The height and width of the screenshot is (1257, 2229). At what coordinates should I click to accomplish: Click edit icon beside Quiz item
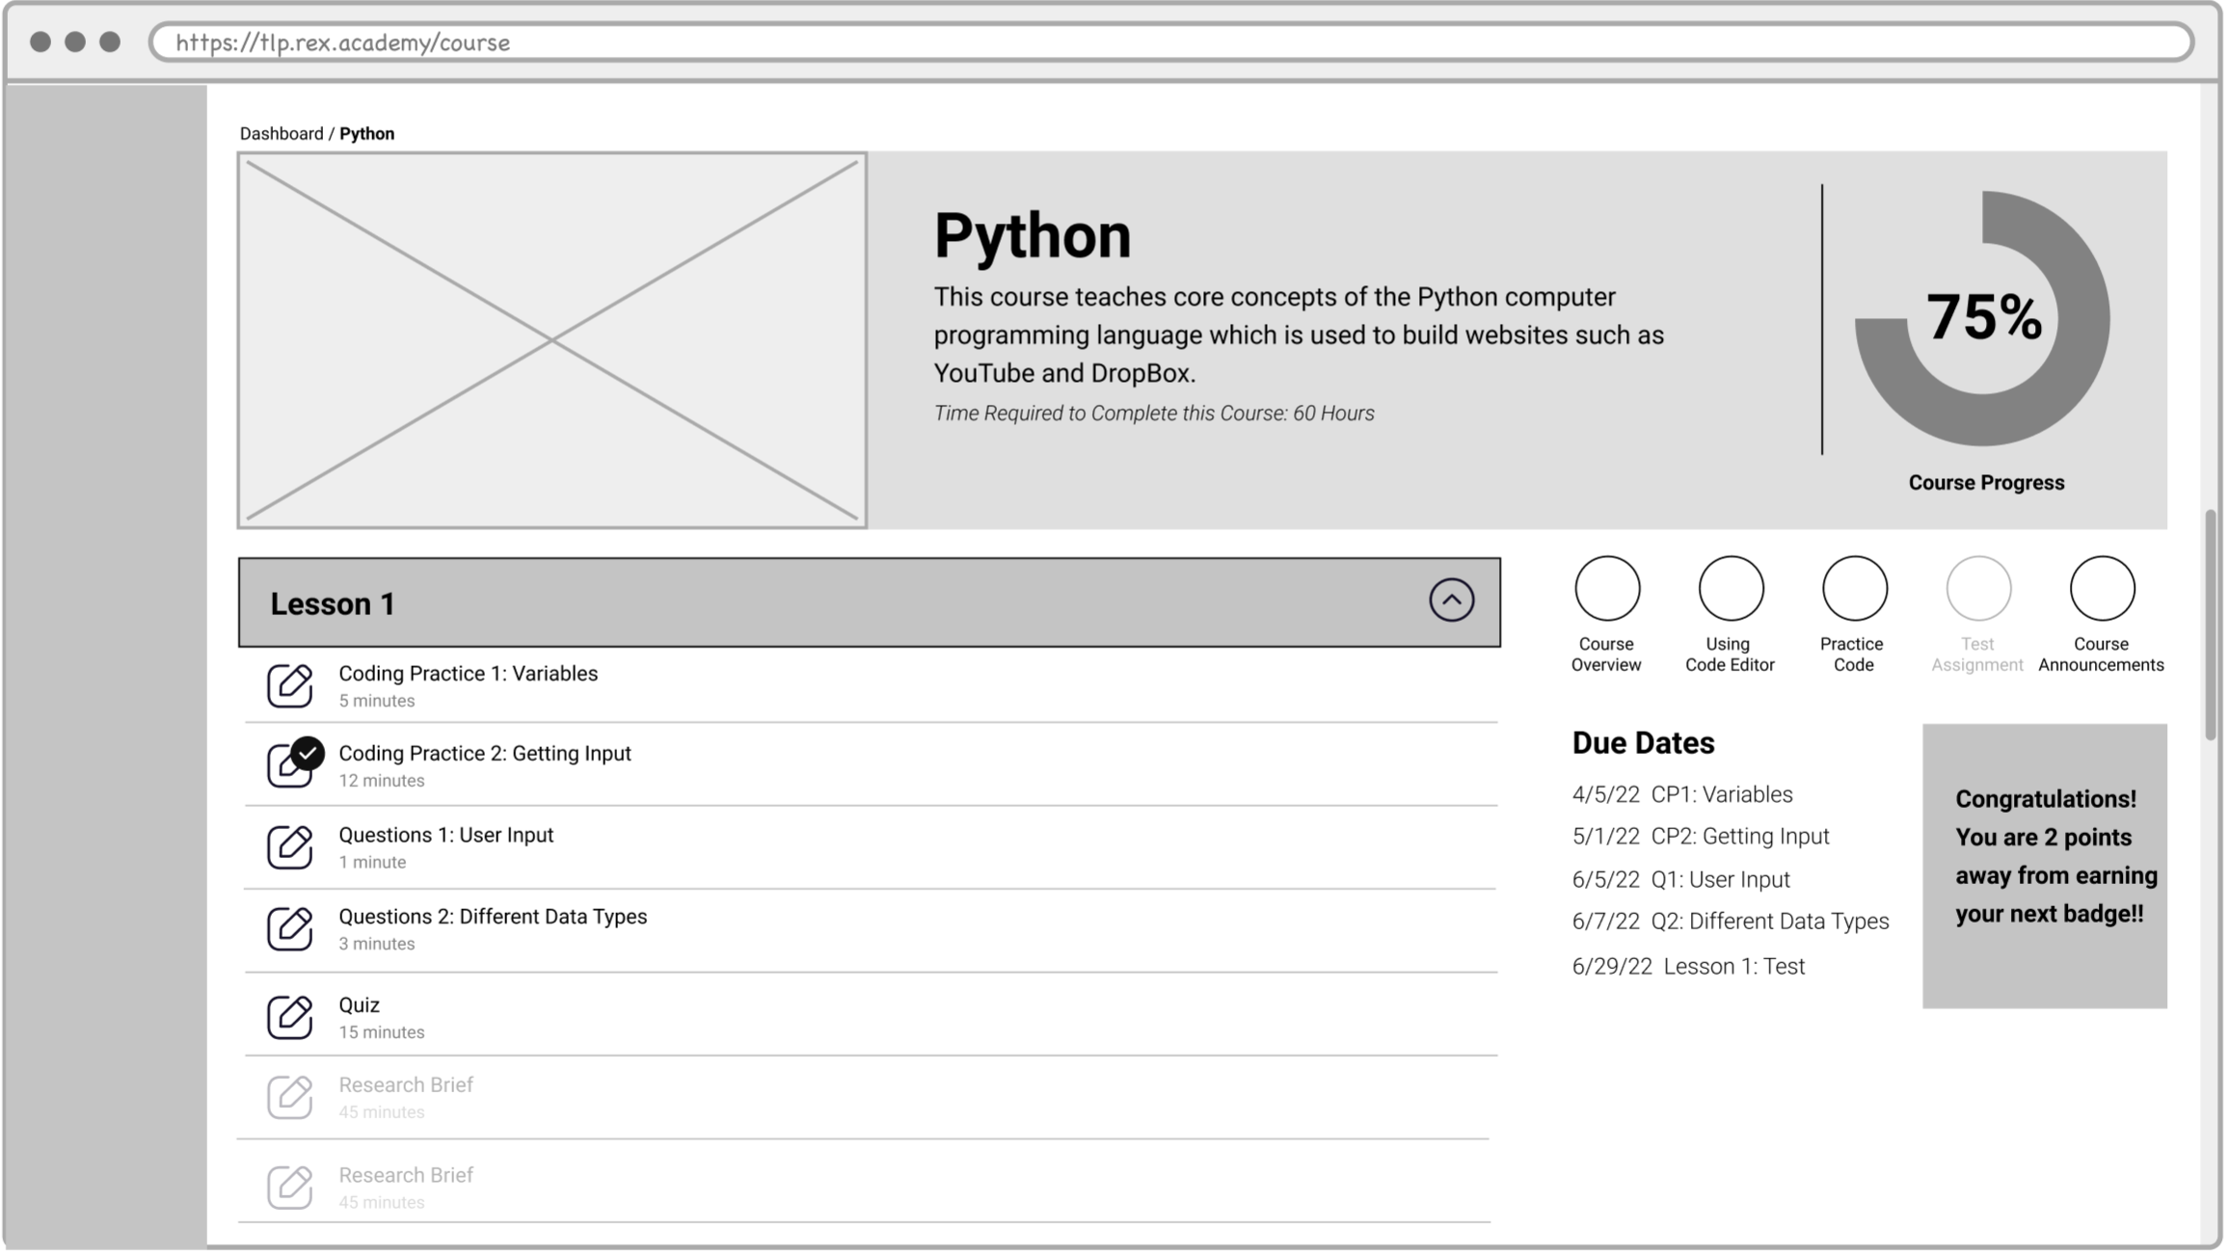[x=289, y=1017]
